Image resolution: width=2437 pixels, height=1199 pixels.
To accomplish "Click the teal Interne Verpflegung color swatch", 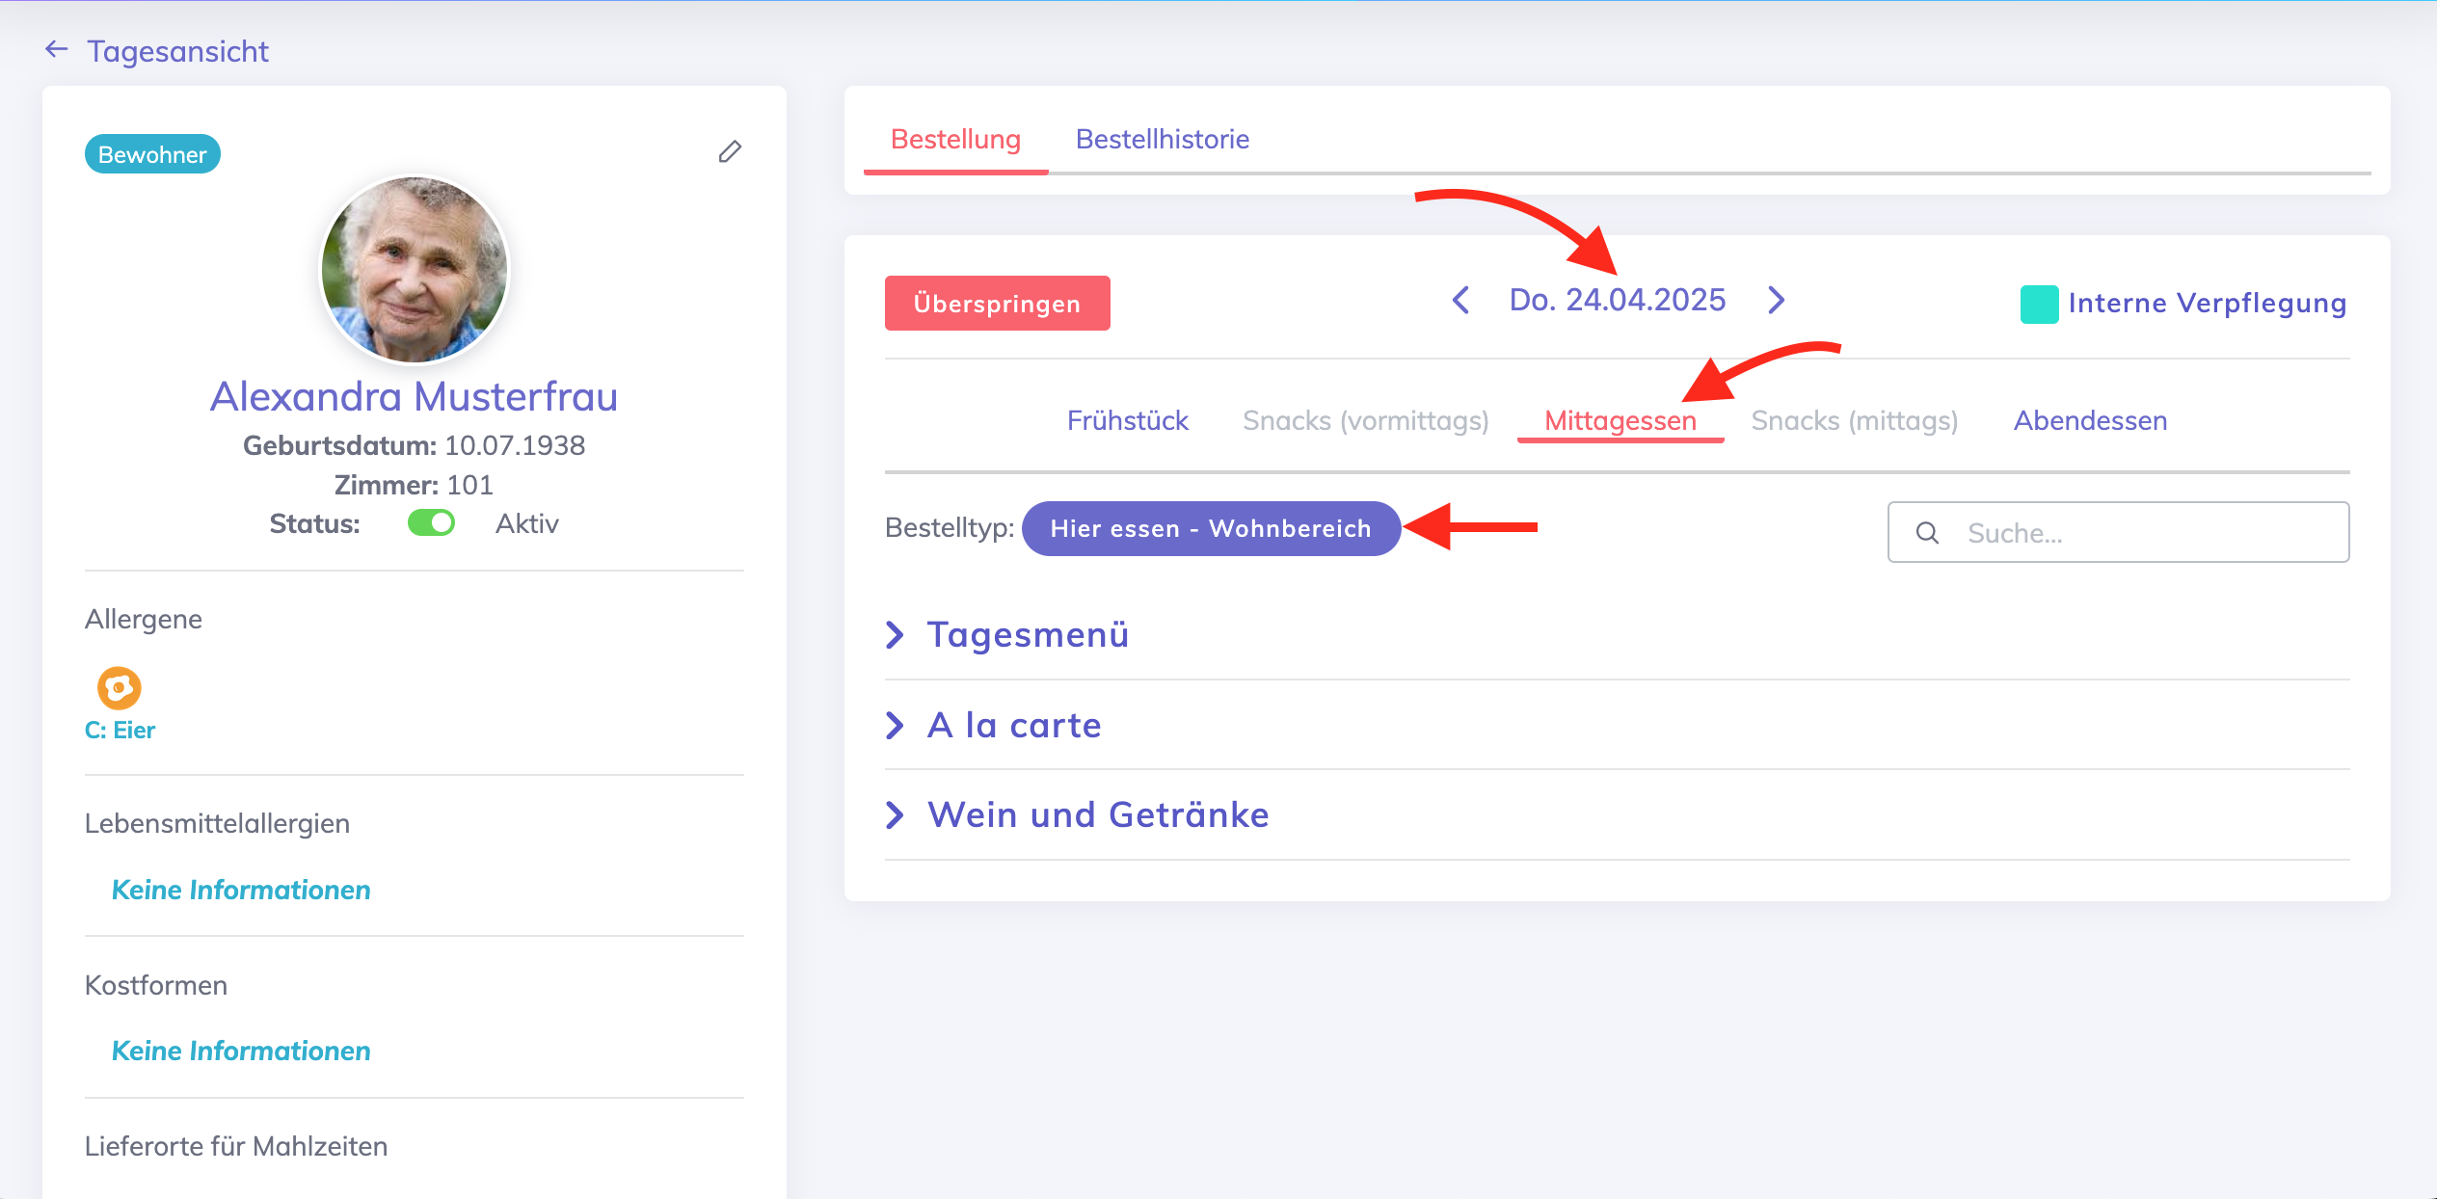I will pyautogui.click(x=2039, y=304).
